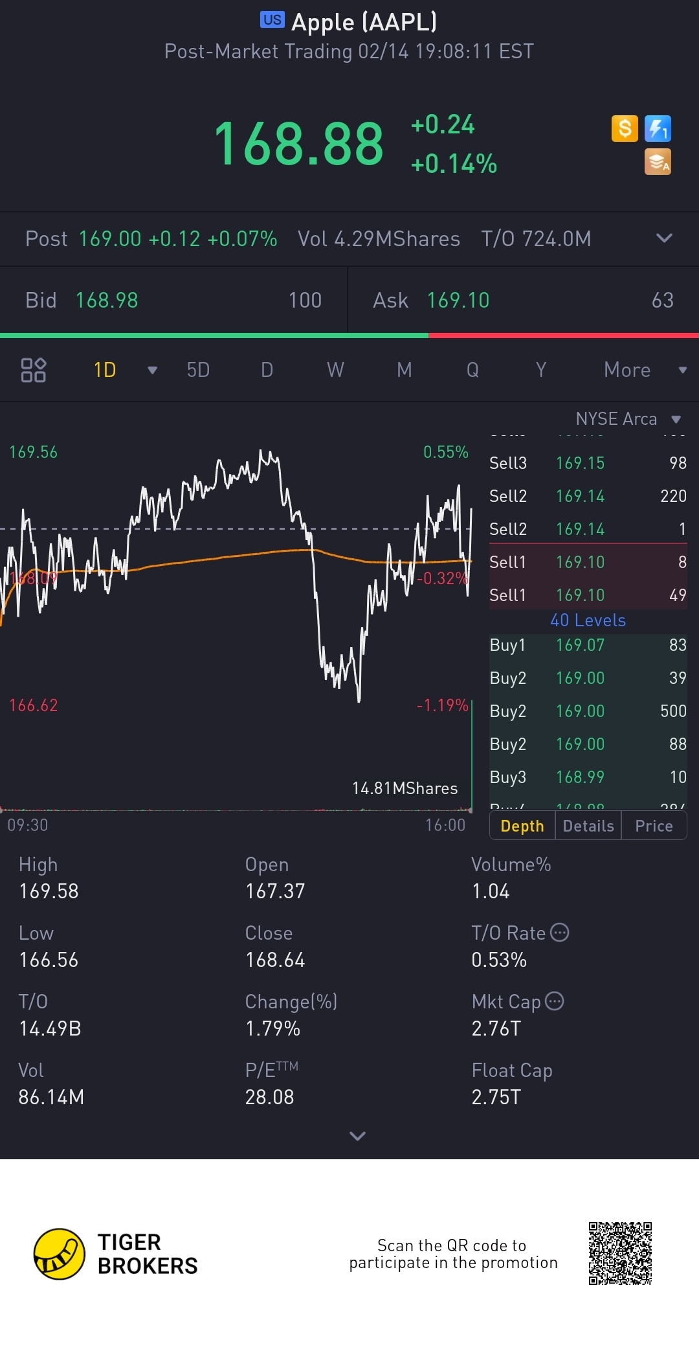The height and width of the screenshot is (1349, 699).
Task: Tap the promotion QR code
Action: click(x=620, y=1253)
